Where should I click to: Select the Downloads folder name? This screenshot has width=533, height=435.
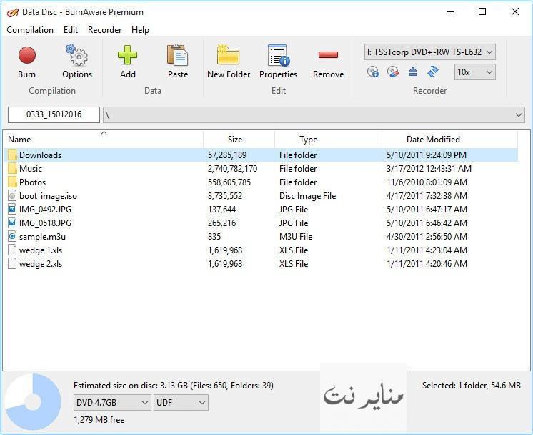coord(41,155)
